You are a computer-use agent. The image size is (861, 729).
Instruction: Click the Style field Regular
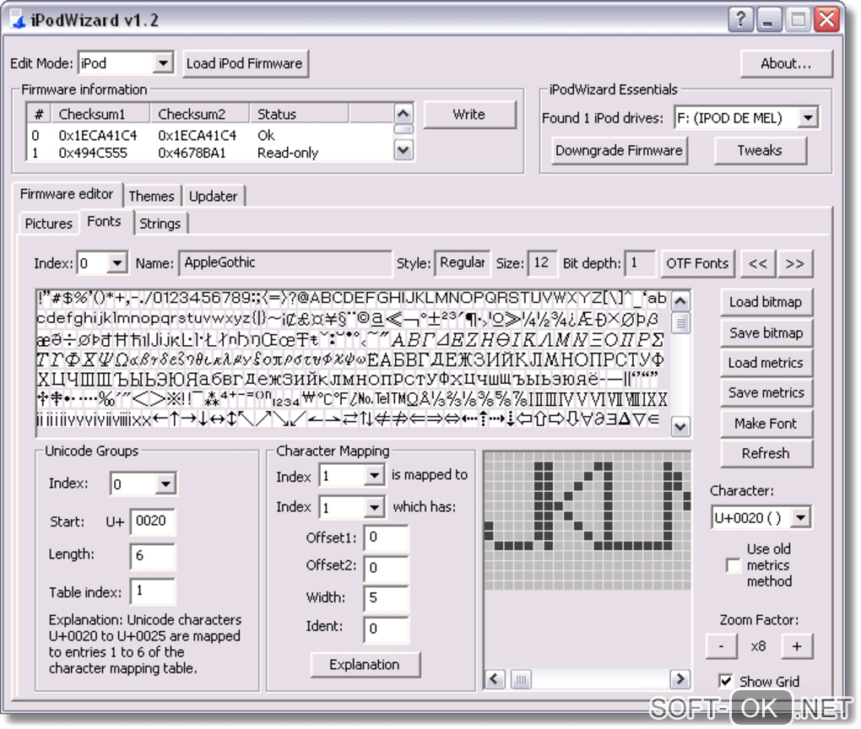click(462, 263)
